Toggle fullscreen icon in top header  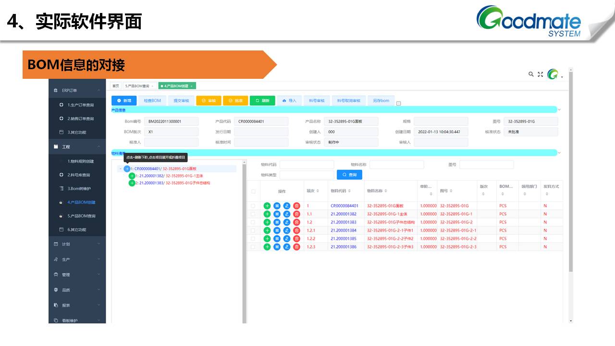point(541,74)
